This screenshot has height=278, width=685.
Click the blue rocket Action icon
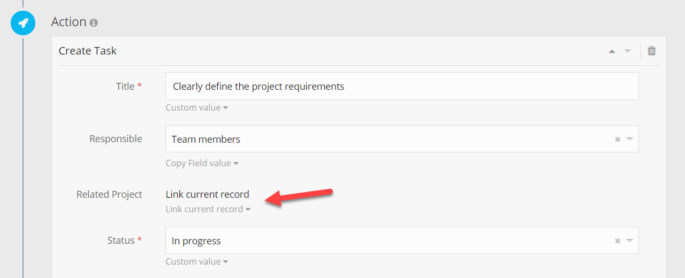[x=23, y=23]
